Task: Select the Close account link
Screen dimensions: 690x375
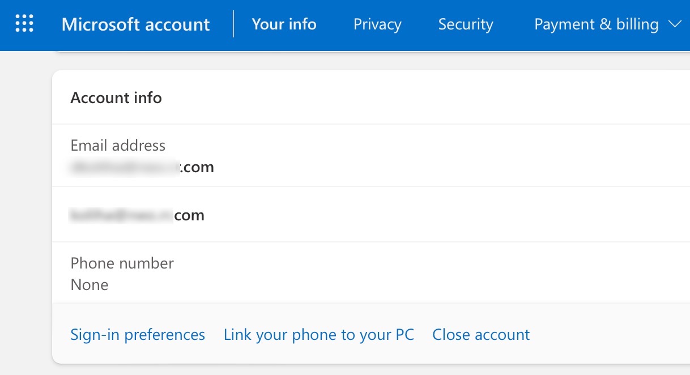Action: tap(481, 334)
